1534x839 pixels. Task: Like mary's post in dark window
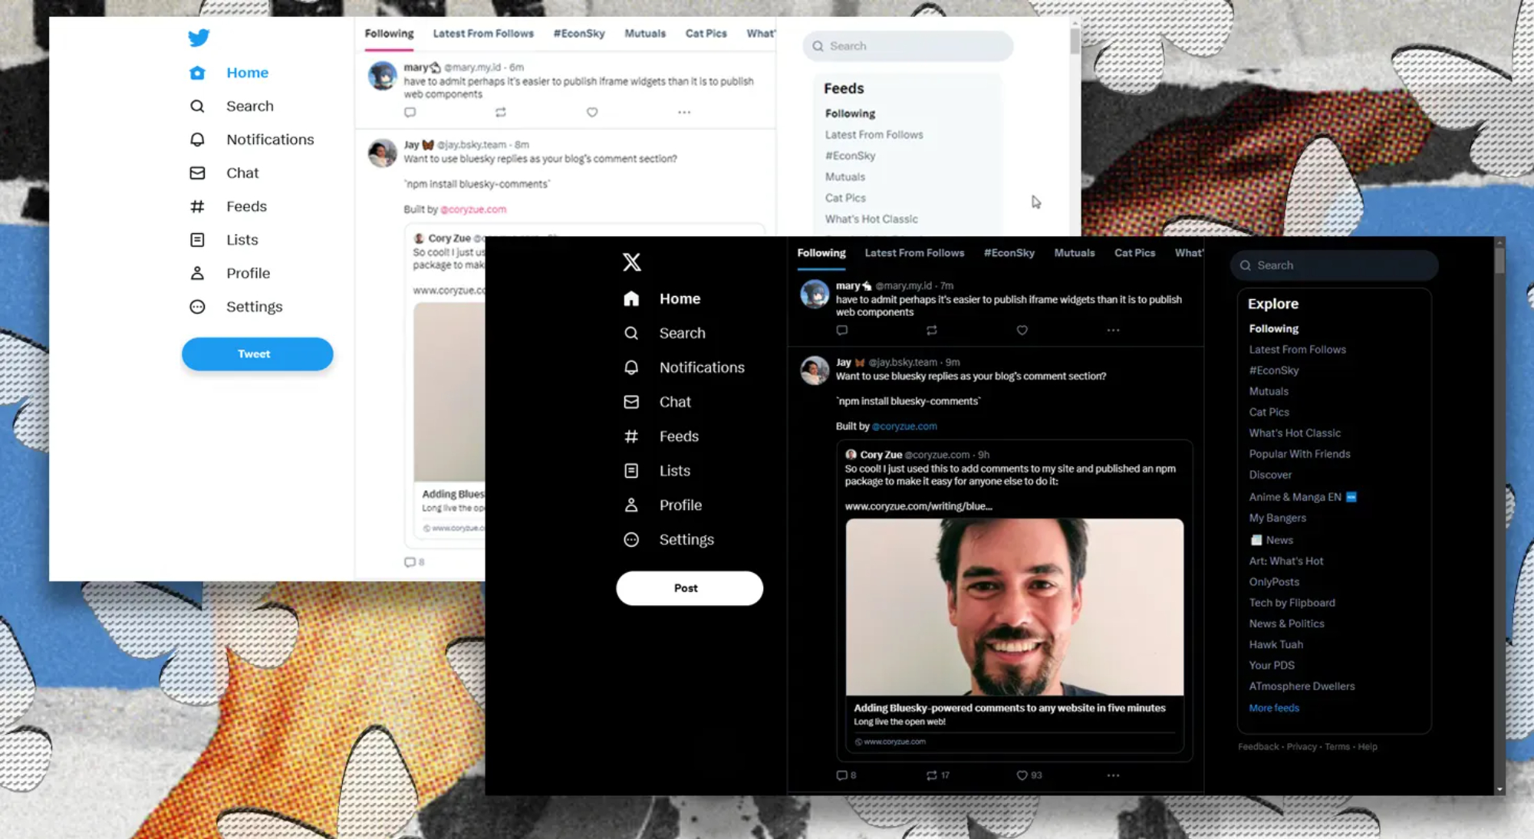(x=1022, y=331)
